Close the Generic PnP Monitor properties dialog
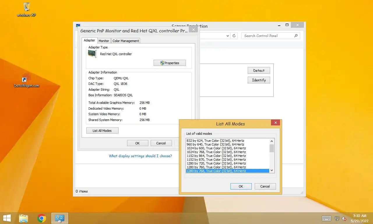 click(193, 30)
